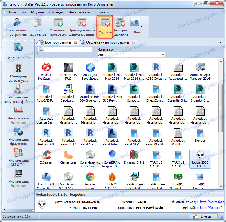The image size is (226, 222).
Task: Click sidebar bottom right arrow
Action: pos(33,210)
